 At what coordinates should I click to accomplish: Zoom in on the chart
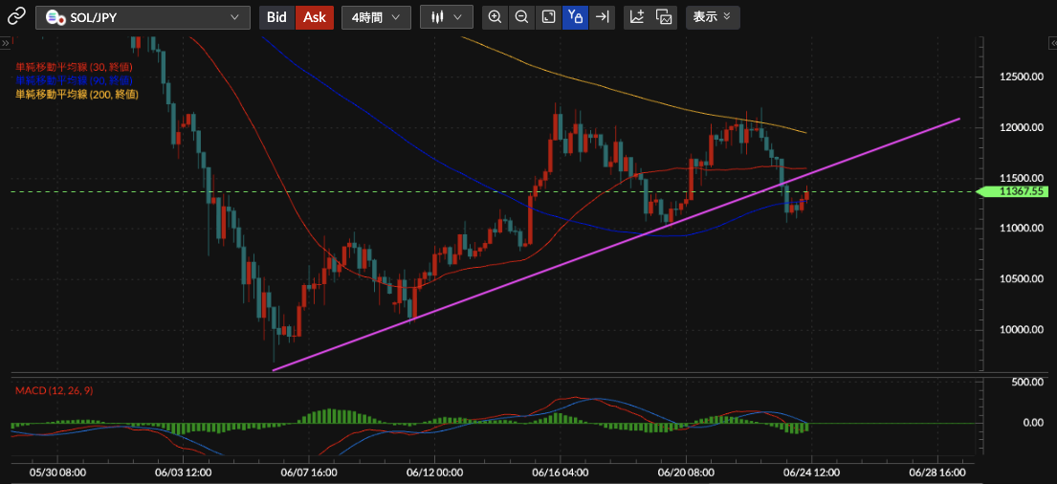495,17
